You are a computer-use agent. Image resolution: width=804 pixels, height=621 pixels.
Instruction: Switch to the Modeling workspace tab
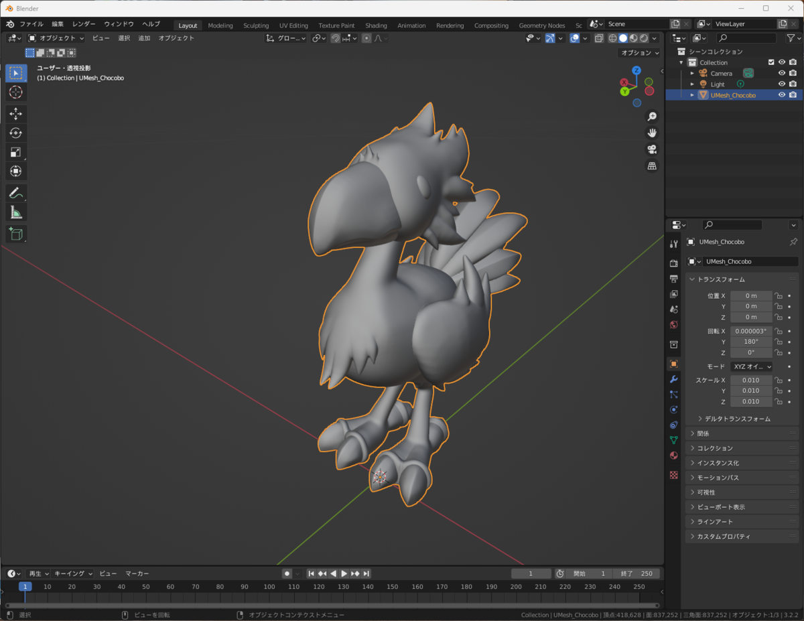[220, 25]
